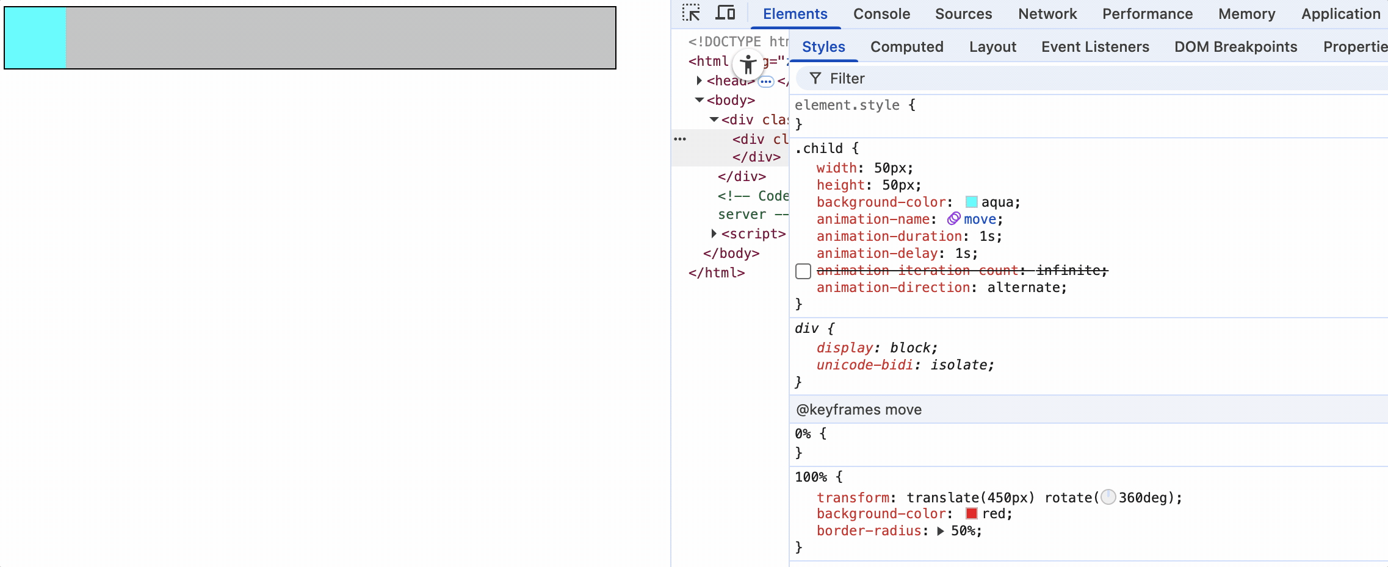Focus the styles Filter field
This screenshot has height=567, width=1388.
click(x=1093, y=79)
